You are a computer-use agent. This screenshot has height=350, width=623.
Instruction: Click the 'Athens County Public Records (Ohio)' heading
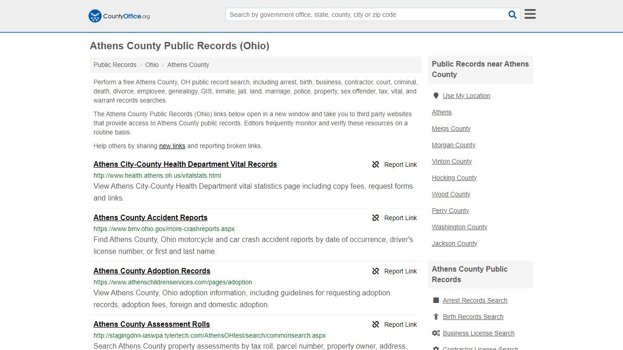180,46
